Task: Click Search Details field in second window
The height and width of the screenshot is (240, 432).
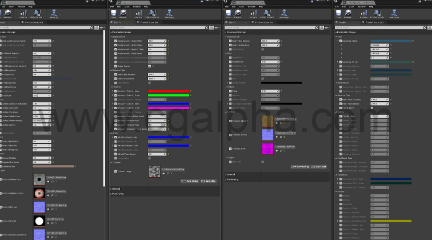Action: [159, 27]
